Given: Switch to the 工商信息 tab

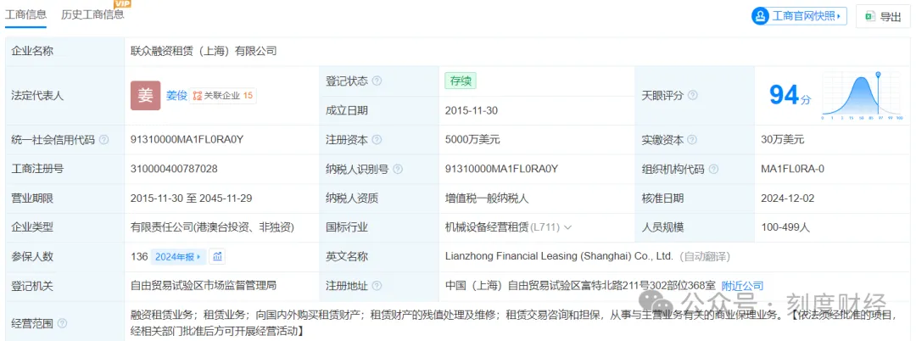Looking at the screenshot, I should (26, 15).
